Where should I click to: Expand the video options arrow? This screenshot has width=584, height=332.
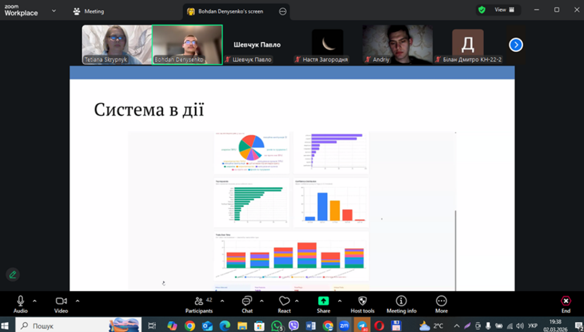(x=78, y=301)
